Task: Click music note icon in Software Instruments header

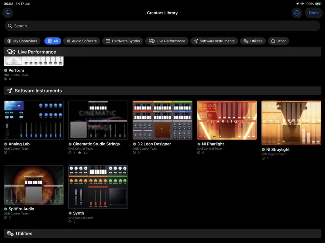Action: click(x=10, y=91)
